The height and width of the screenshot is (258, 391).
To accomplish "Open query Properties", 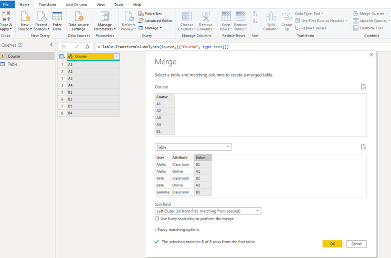I will point(150,14).
